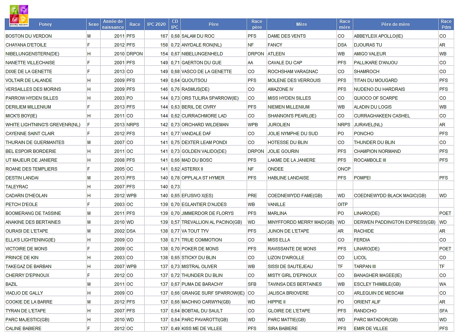Click sire KISS ME DE VILLEE
The width and height of the screenshot is (456, 336).
pyautogui.click(x=202, y=329)
